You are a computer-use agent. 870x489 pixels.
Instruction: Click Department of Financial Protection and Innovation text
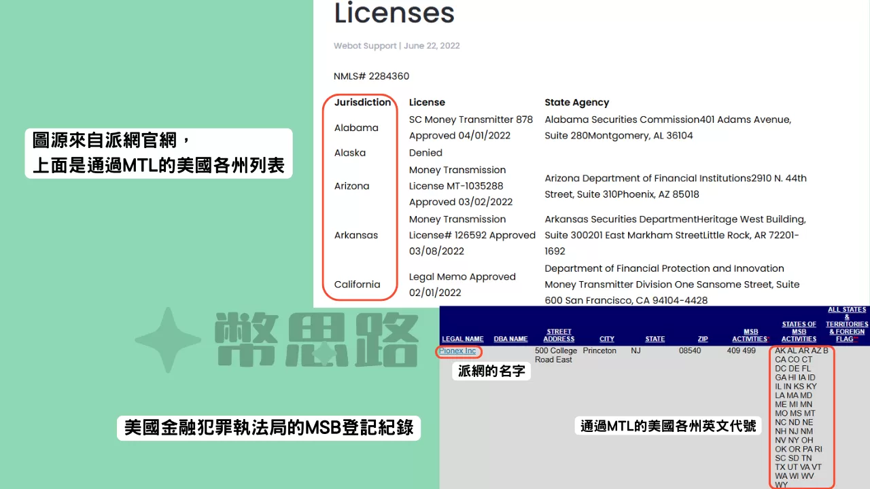coord(664,268)
